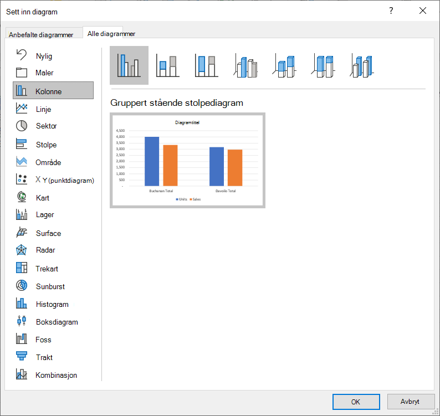Pick the 100% stacked column subtype icon
This screenshot has height=416, width=440.
[x=207, y=65]
